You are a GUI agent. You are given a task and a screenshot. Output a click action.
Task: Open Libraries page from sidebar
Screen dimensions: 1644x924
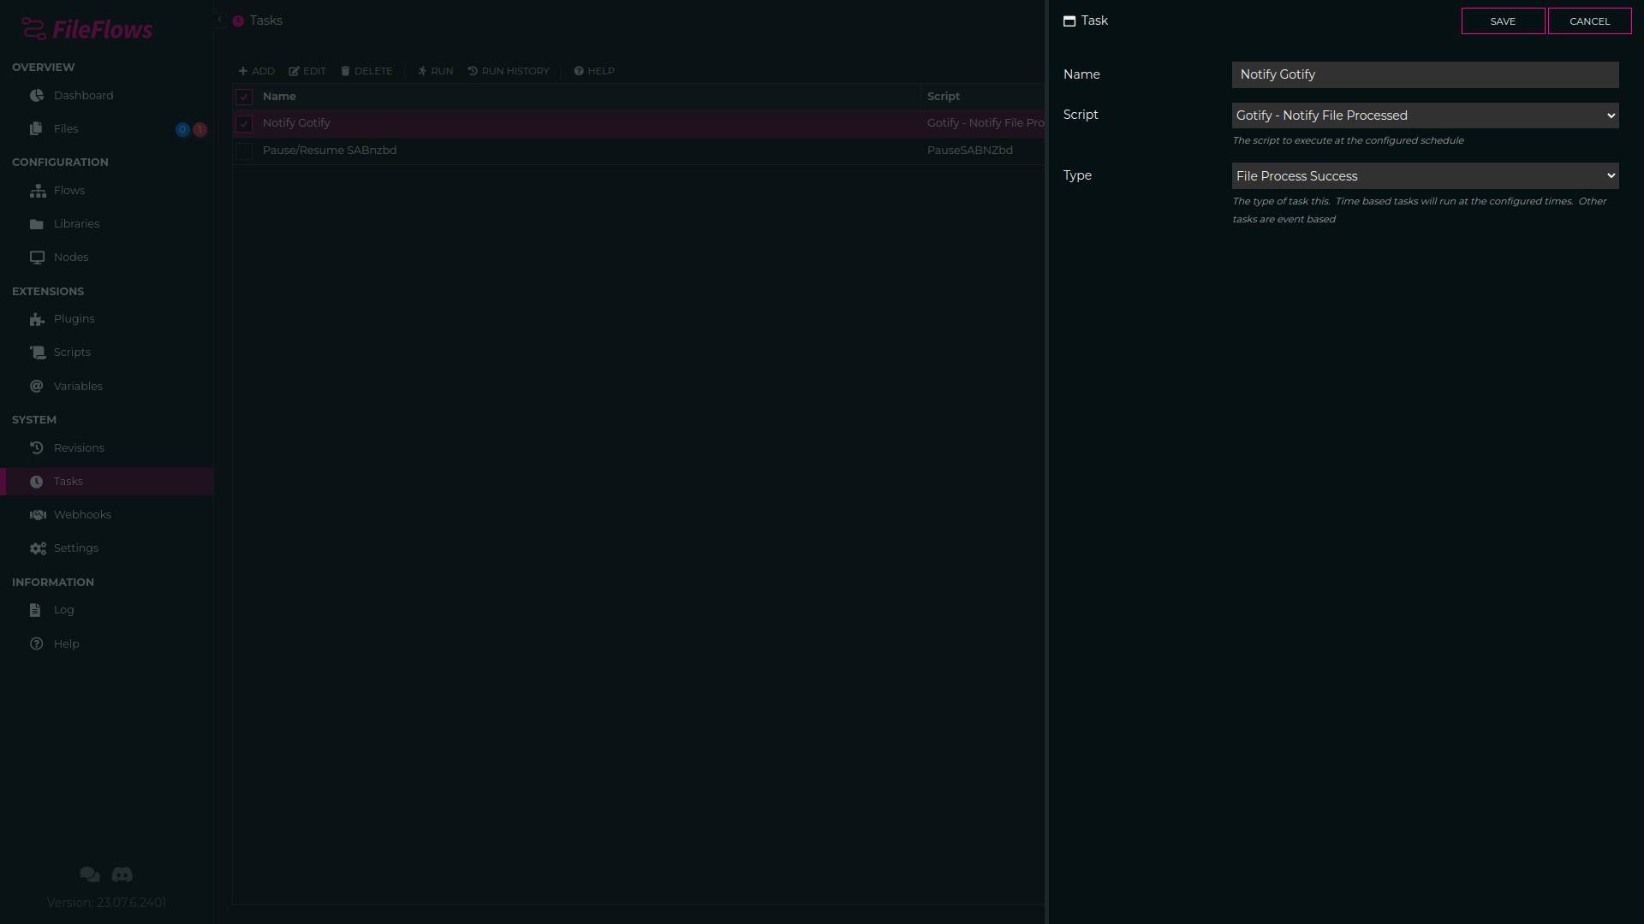point(77,224)
